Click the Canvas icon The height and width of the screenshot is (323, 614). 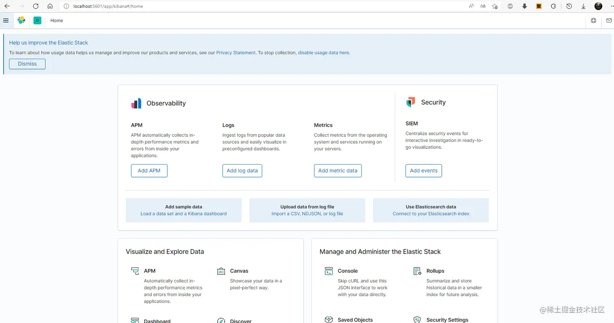(x=221, y=271)
